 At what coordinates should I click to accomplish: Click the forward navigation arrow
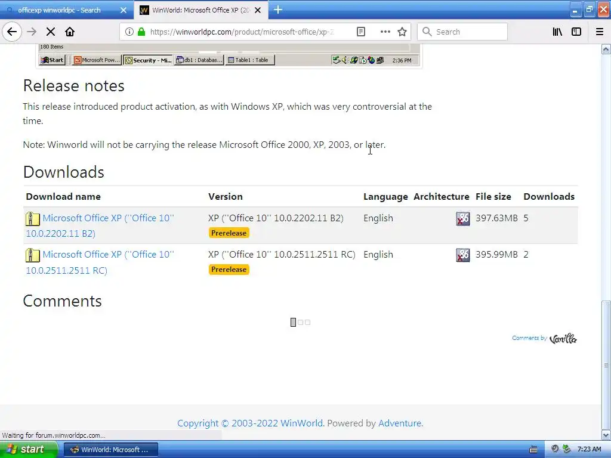click(x=32, y=32)
